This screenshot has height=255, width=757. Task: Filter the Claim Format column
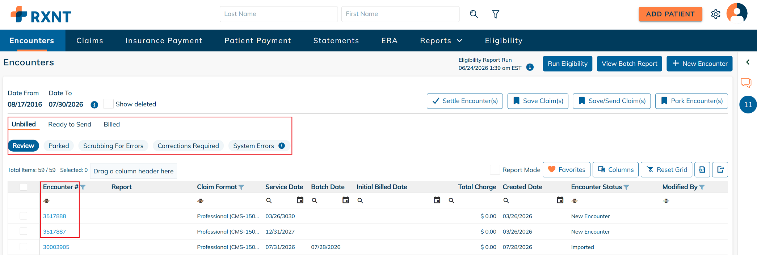pyautogui.click(x=241, y=187)
